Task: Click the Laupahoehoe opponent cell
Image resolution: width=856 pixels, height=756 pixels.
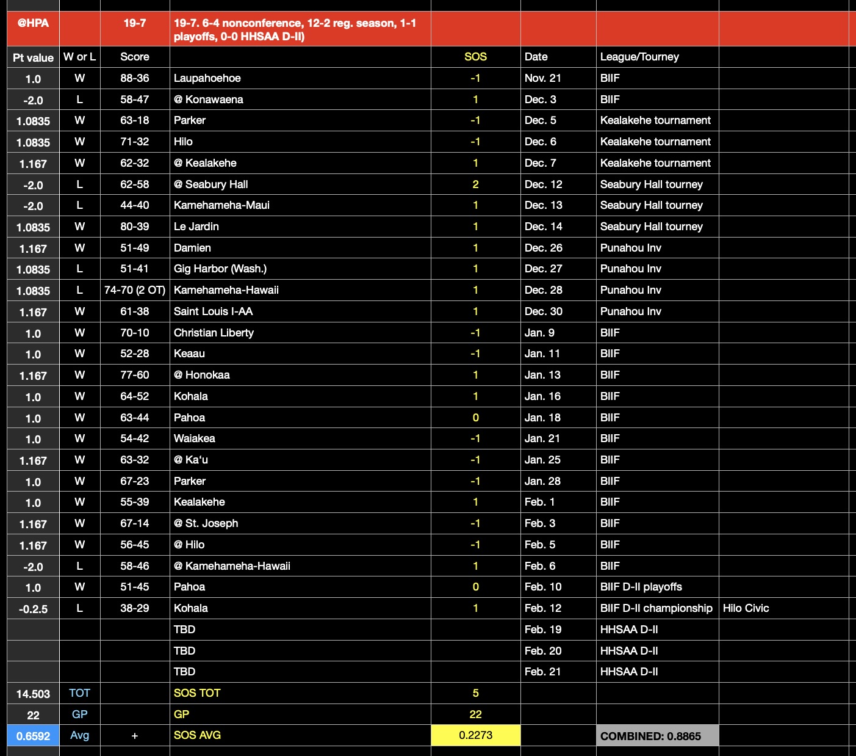Action: (x=207, y=78)
